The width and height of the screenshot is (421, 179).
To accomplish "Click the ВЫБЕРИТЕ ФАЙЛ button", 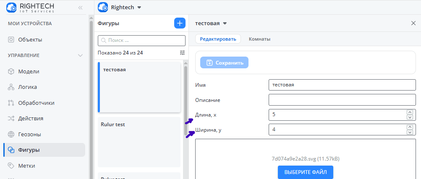I will tap(306, 172).
